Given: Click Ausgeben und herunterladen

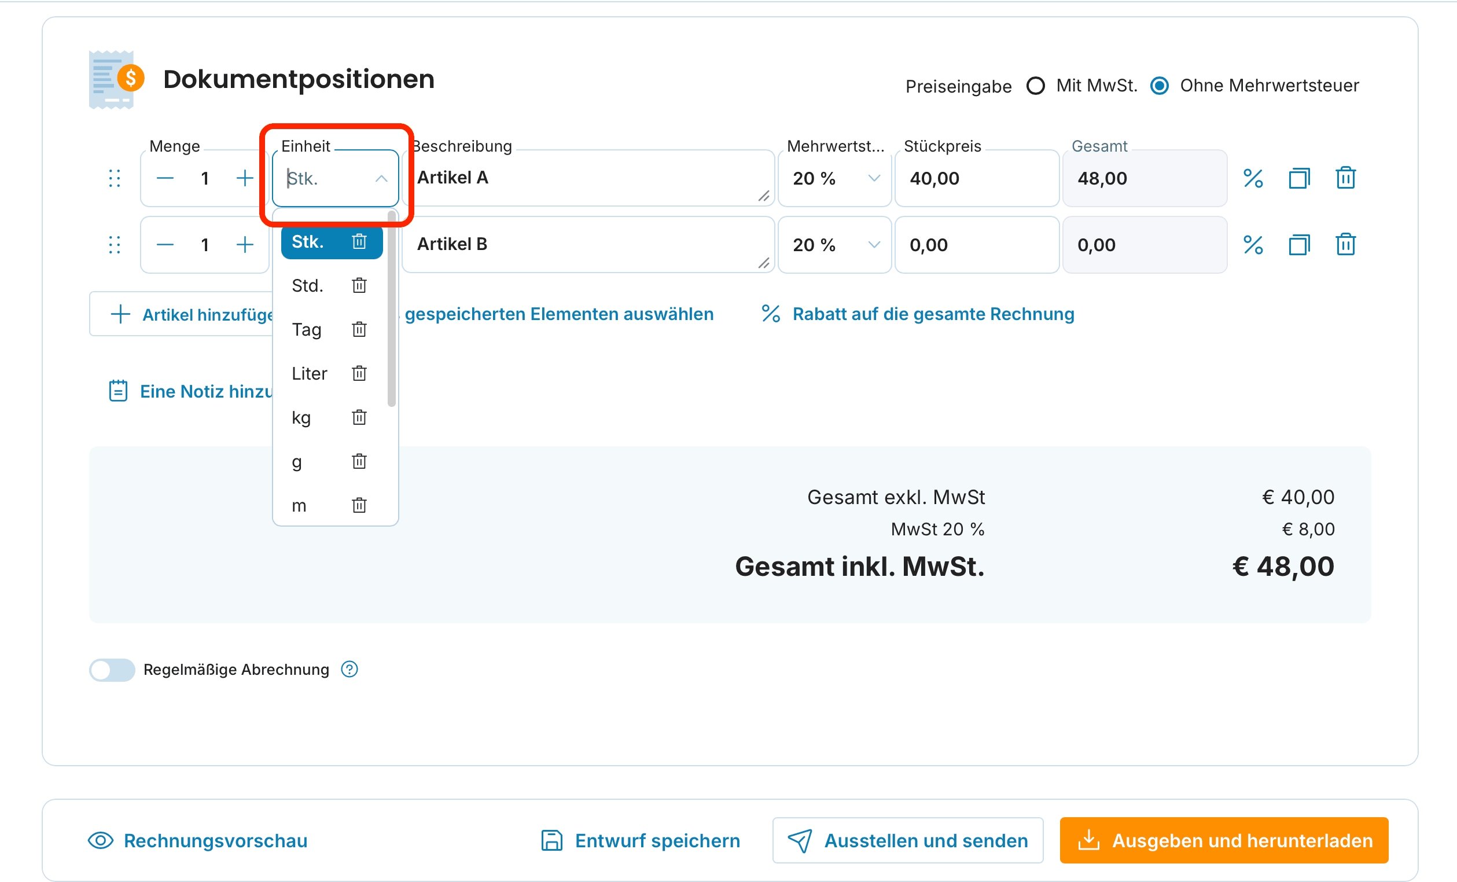Looking at the screenshot, I should [x=1224, y=840].
